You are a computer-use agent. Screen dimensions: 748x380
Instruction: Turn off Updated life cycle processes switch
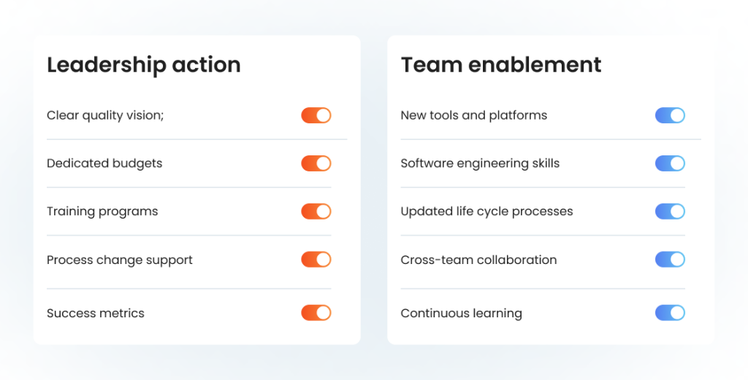[x=670, y=212]
